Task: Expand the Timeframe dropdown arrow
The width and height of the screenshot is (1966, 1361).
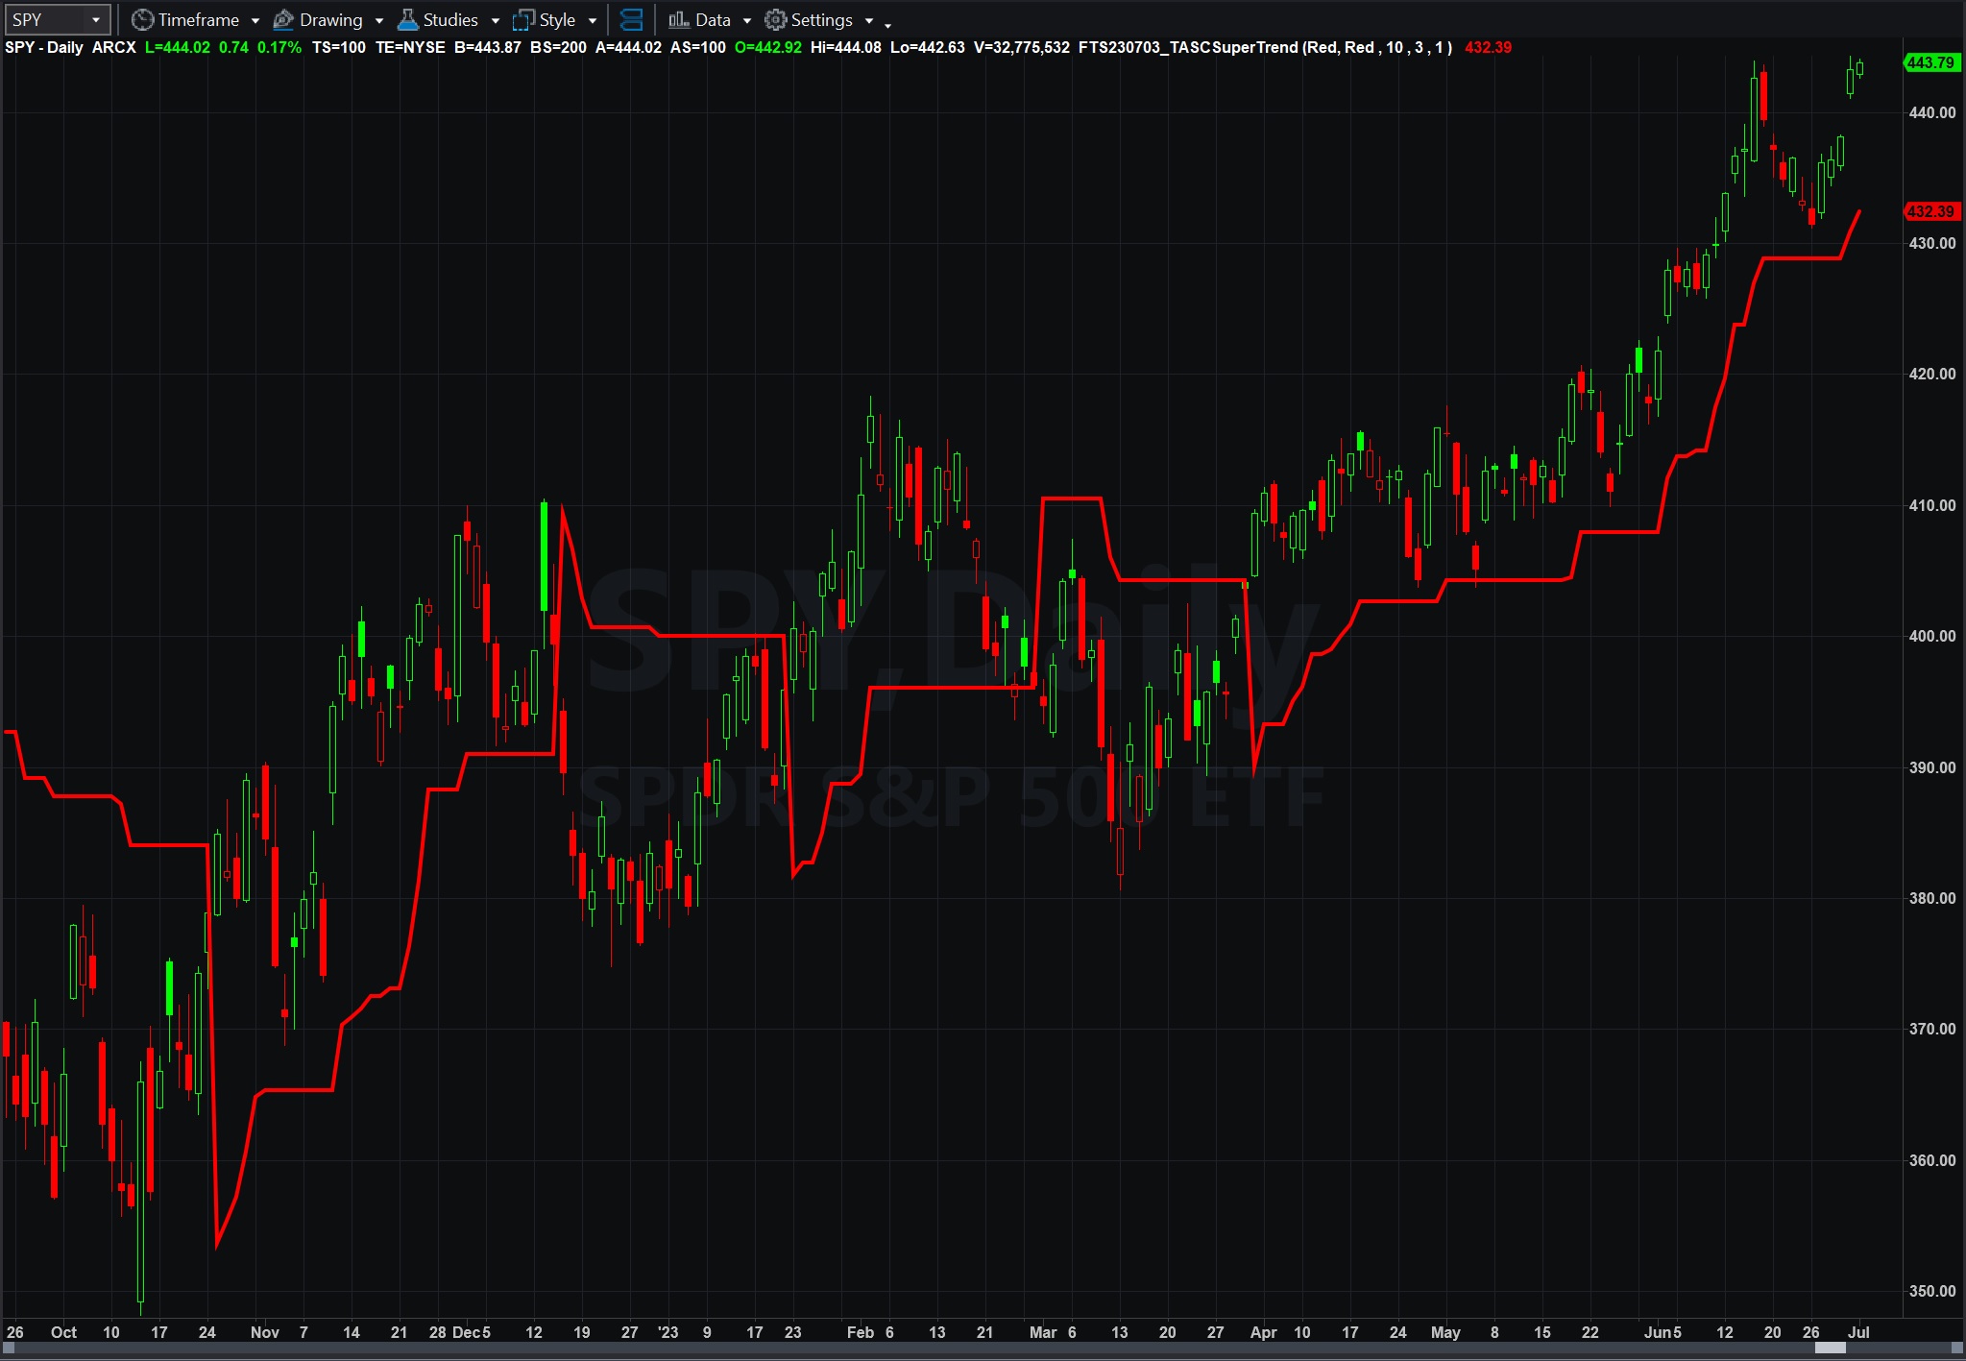Action: click(255, 20)
